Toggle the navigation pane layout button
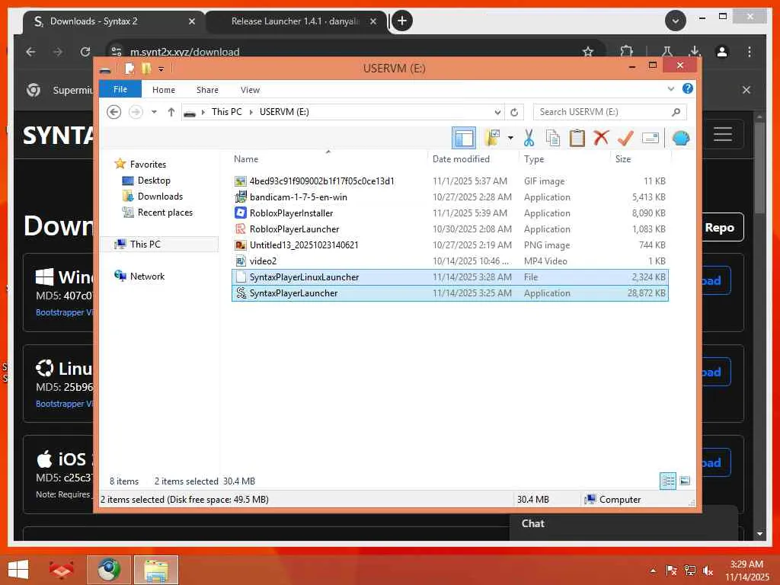The width and height of the screenshot is (780, 585). tap(464, 138)
